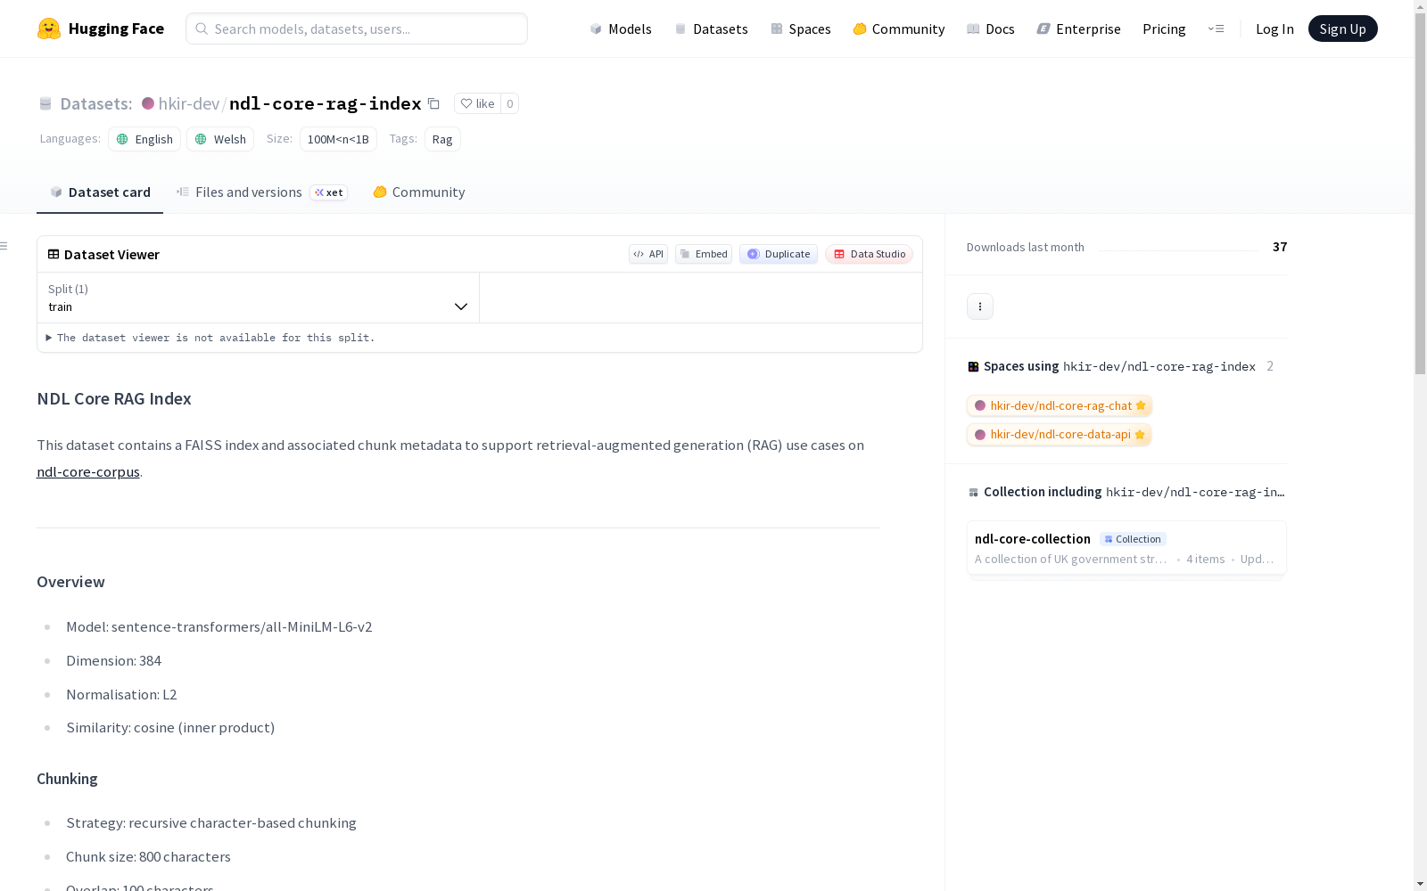Click the three-dot options button in sidebar
Image resolution: width=1427 pixels, height=891 pixels.
pos(980,307)
